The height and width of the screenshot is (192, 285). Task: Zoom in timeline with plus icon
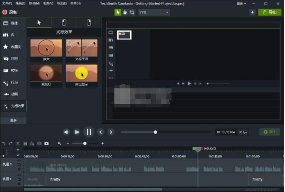[x=103, y=143]
